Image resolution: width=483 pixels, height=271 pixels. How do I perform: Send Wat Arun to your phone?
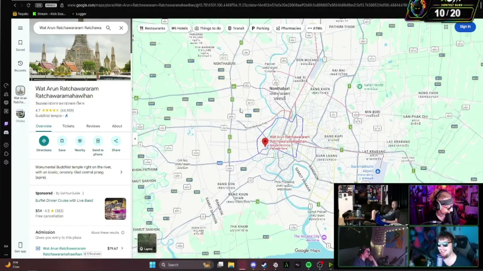[98, 146]
